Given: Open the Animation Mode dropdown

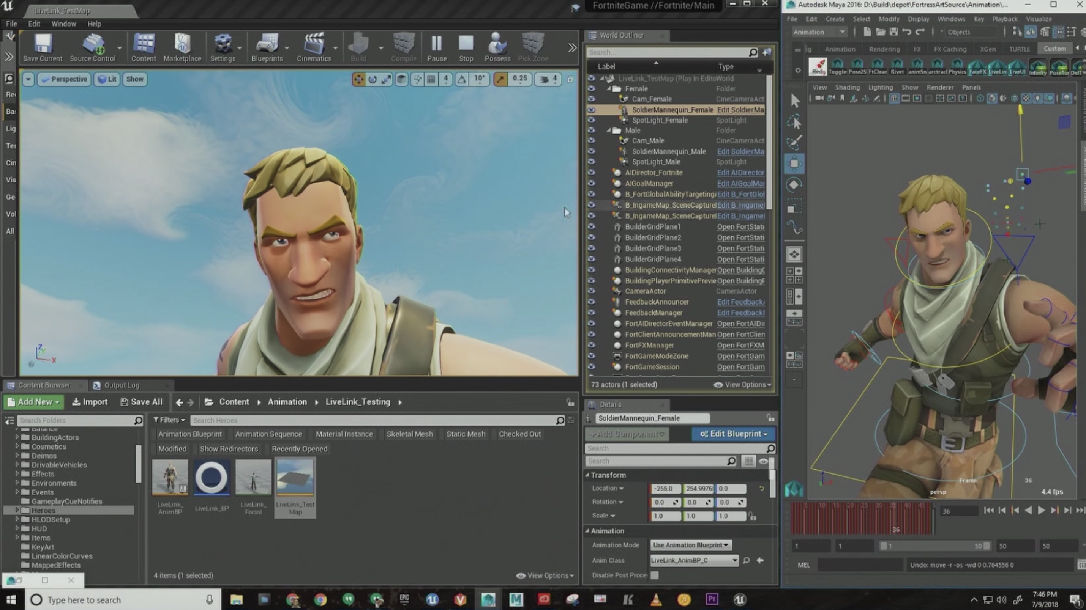Looking at the screenshot, I should (x=689, y=544).
